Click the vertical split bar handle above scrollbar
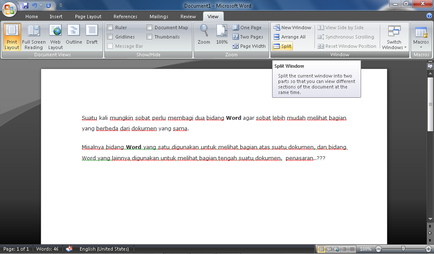Viewport: 434px width, 254px height. (x=430, y=62)
